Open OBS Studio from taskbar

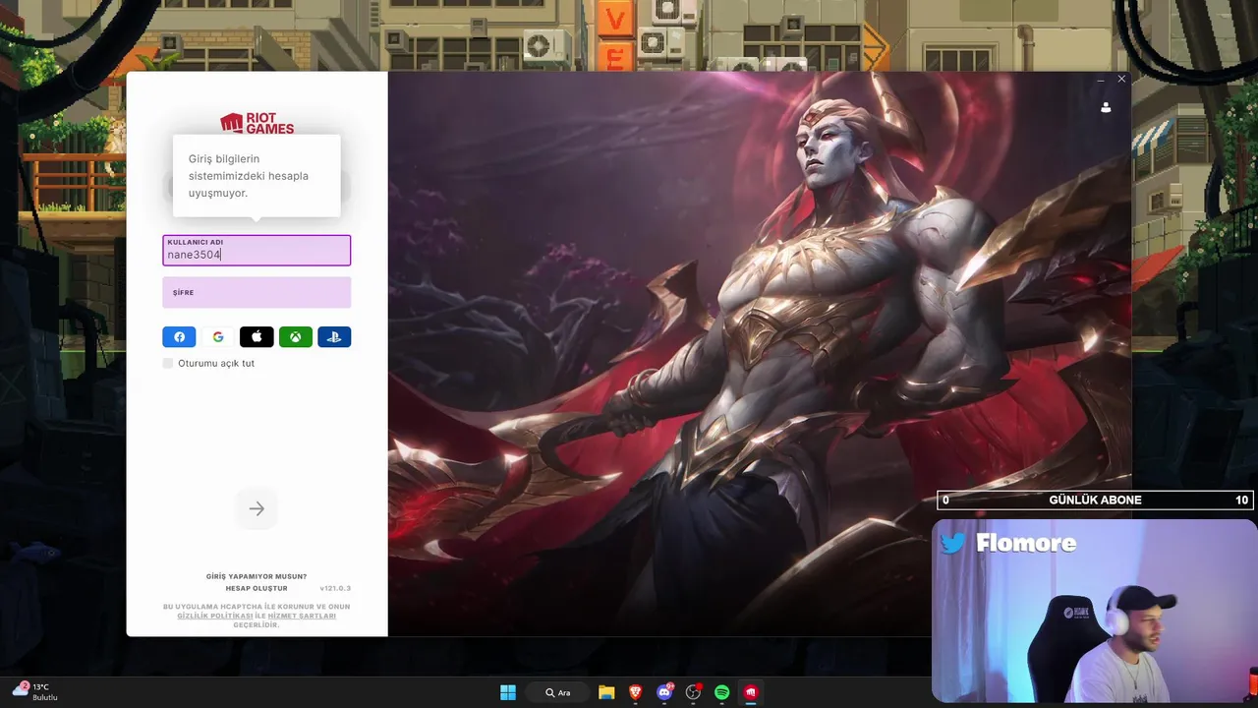click(x=693, y=692)
